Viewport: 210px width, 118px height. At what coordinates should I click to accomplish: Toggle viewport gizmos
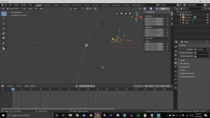[x=145, y=9]
